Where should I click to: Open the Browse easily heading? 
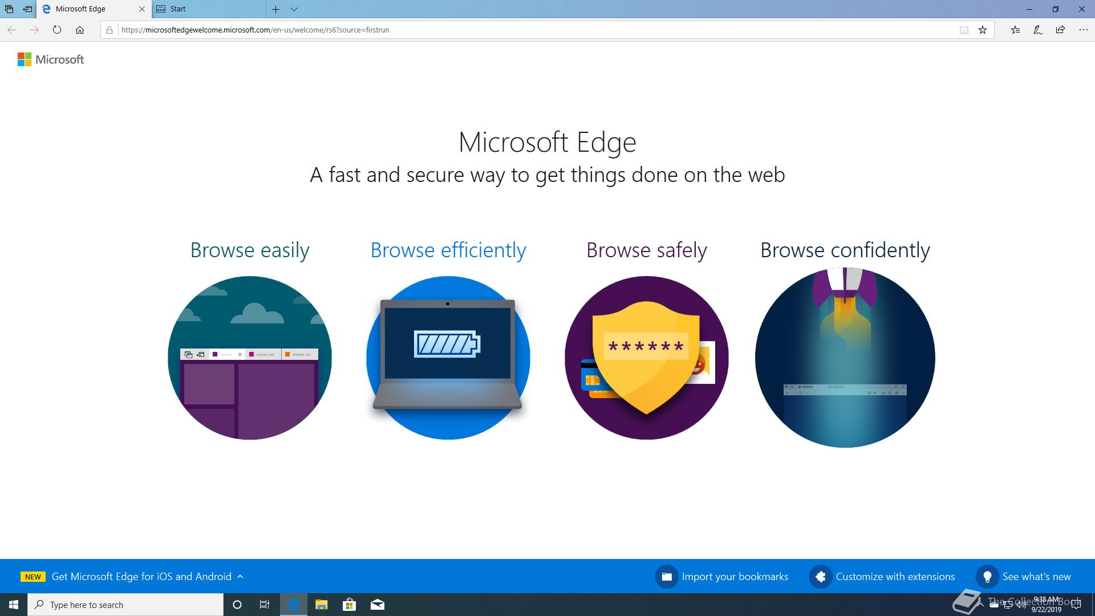[250, 250]
